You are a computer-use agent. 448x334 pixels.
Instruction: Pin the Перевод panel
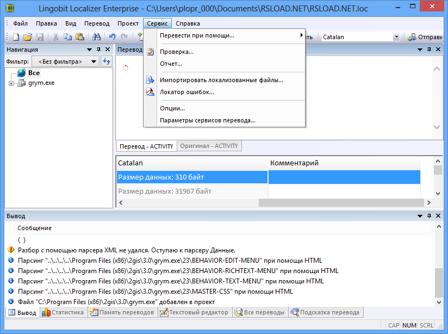tap(429, 50)
